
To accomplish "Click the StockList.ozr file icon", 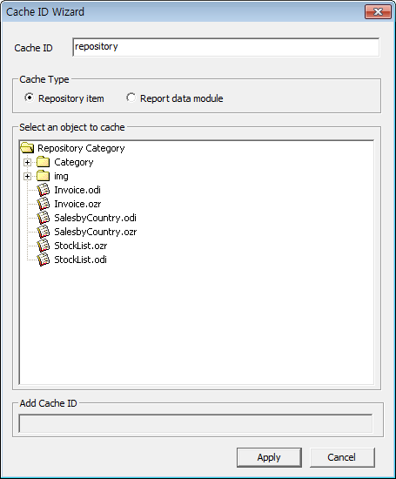I will 44,246.
